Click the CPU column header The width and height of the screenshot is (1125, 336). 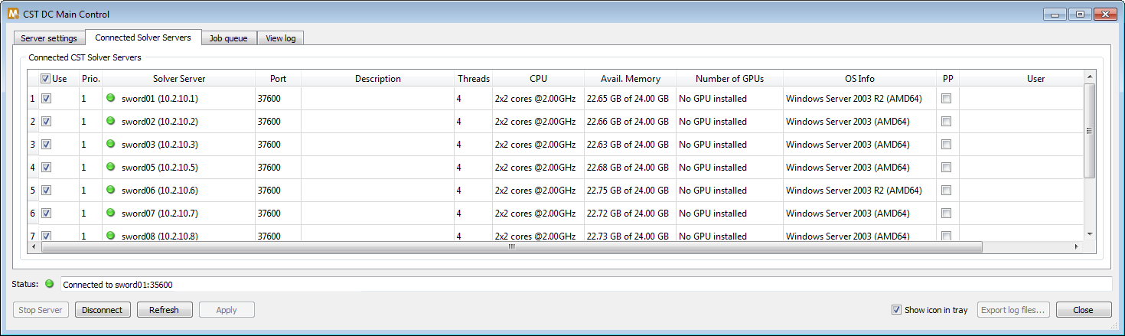click(539, 78)
